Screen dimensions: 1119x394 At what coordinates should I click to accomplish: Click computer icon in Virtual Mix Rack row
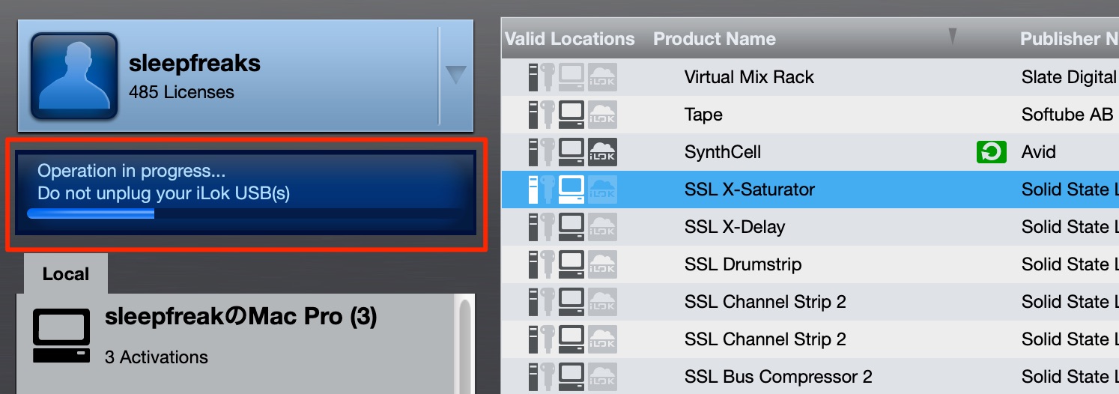572,77
